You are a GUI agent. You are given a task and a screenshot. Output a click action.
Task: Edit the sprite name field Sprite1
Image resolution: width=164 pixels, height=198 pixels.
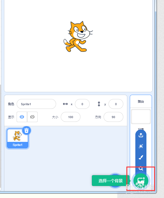(x=36, y=104)
